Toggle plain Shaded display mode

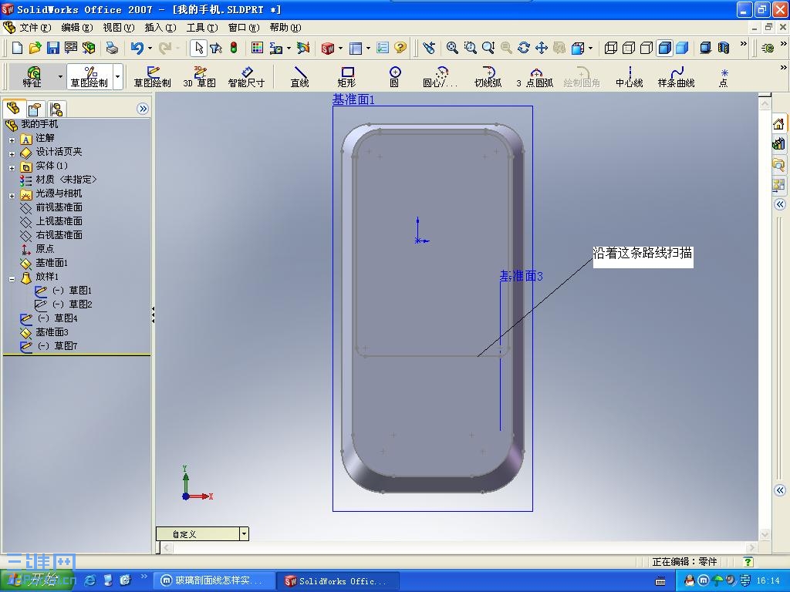[x=682, y=48]
